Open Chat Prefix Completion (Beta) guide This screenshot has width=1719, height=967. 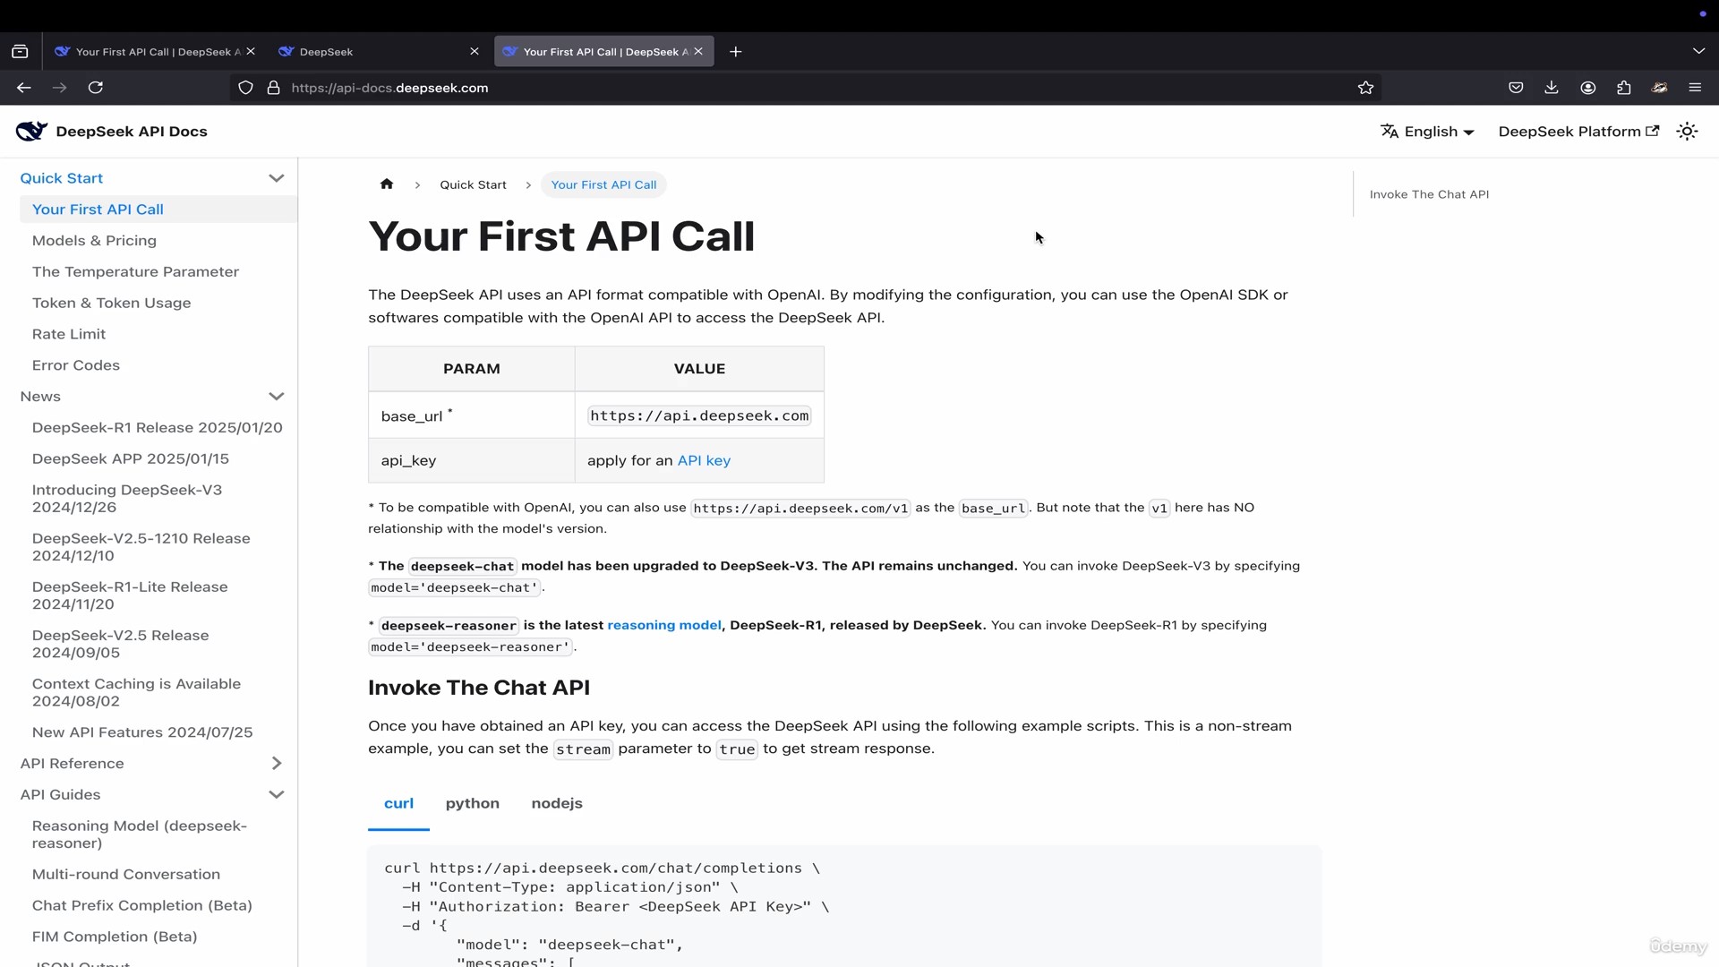pyautogui.click(x=142, y=906)
